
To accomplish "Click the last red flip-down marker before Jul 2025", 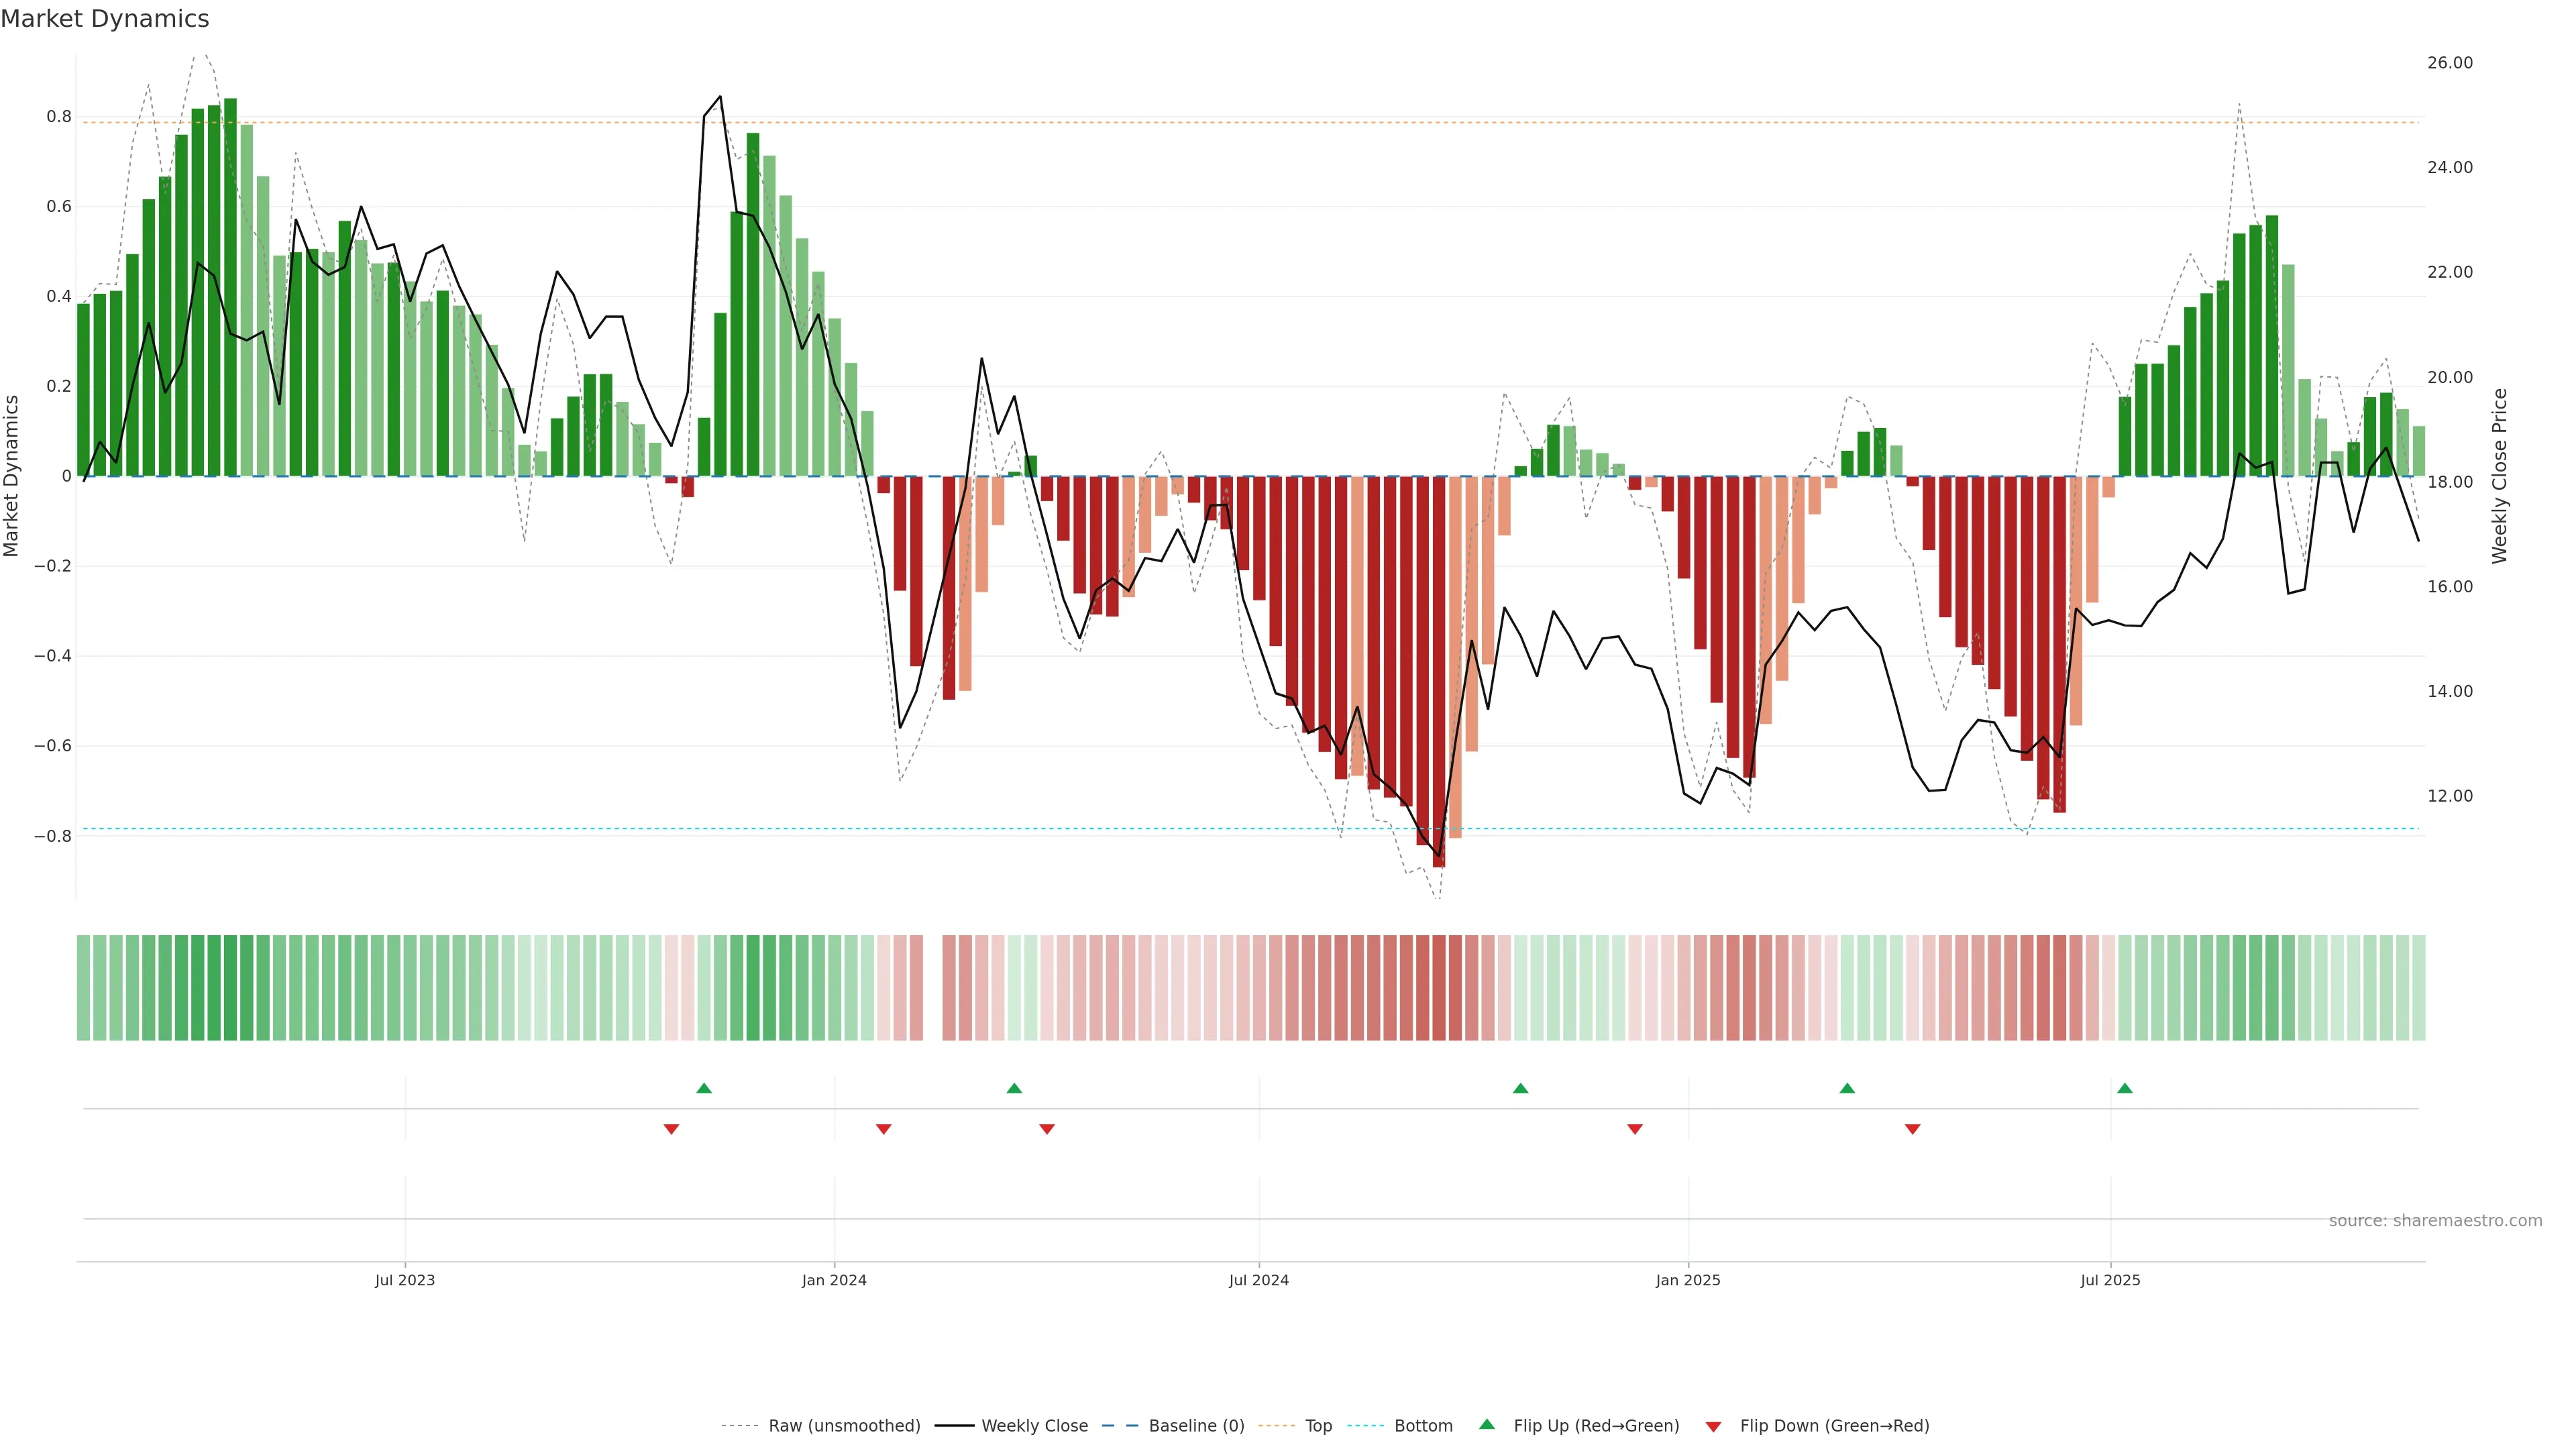I will tap(1912, 1129).
